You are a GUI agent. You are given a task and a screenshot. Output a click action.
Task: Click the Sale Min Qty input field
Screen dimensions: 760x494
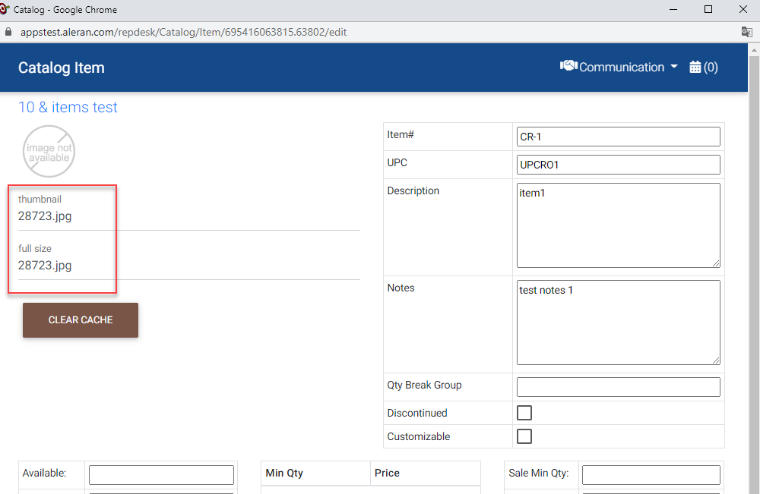tap(651, 474)
